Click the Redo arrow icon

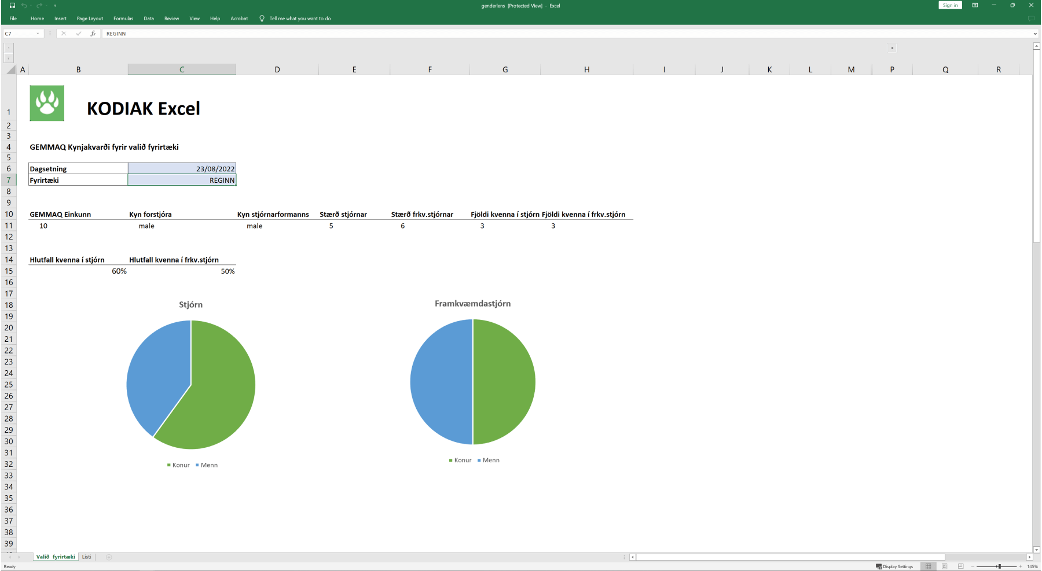[39, 5]
